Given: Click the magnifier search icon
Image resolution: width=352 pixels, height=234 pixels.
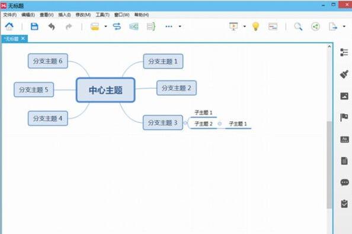Looking at the screenshot, I should pyautogui.click(x=298, y=27).
